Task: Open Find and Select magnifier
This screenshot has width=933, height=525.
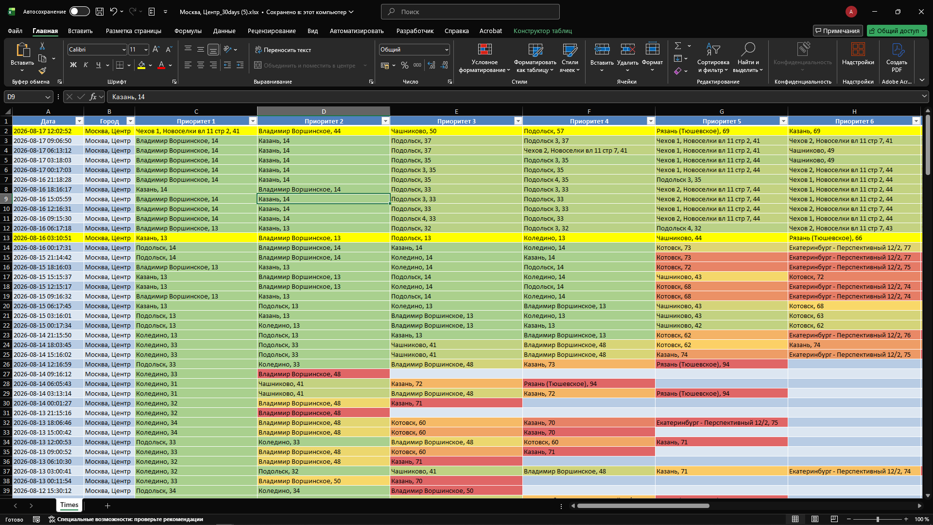Action: [x=748, y=58]
